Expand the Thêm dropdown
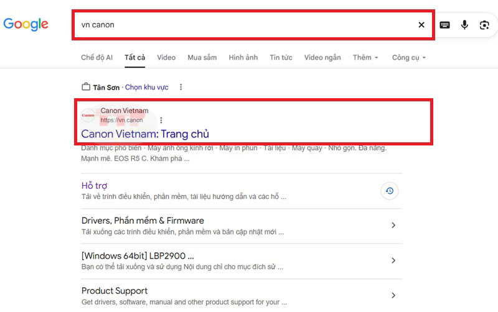This screenshot has height=312, width=498. (365, 57)
